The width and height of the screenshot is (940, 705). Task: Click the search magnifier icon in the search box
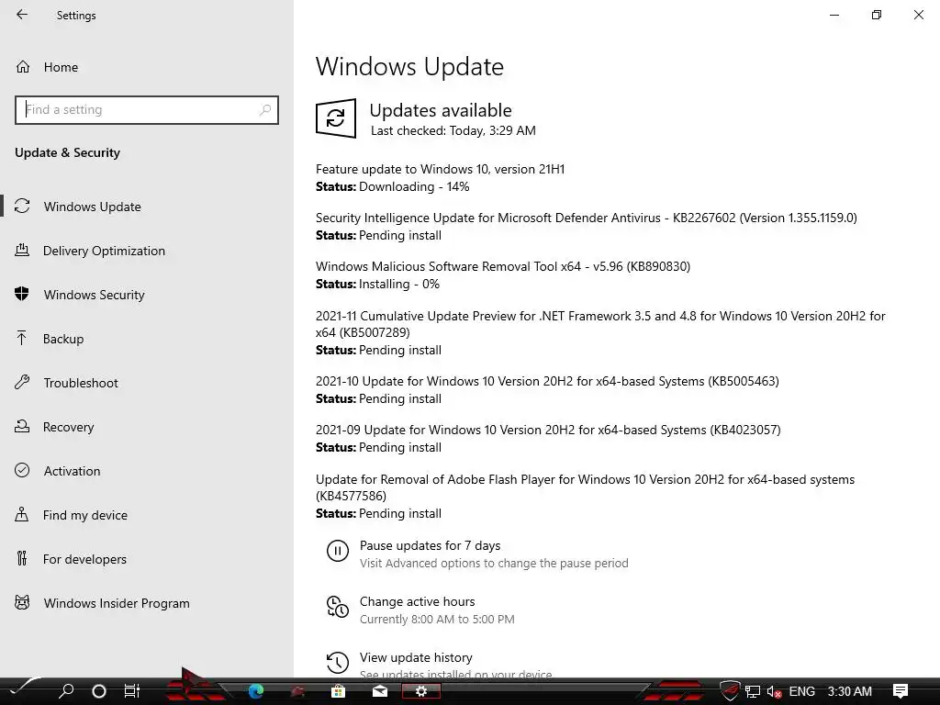pyautogui.click(x=265, y=110)
